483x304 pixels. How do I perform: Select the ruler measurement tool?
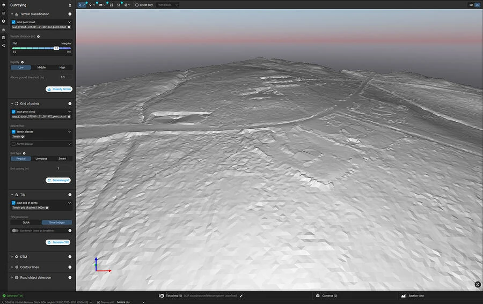[x=101, y=5]
